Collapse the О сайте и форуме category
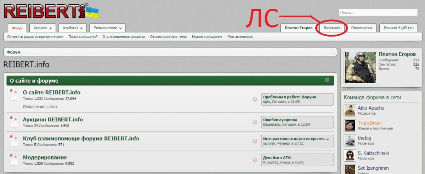The image size is (425, 174). click(327, 80)
